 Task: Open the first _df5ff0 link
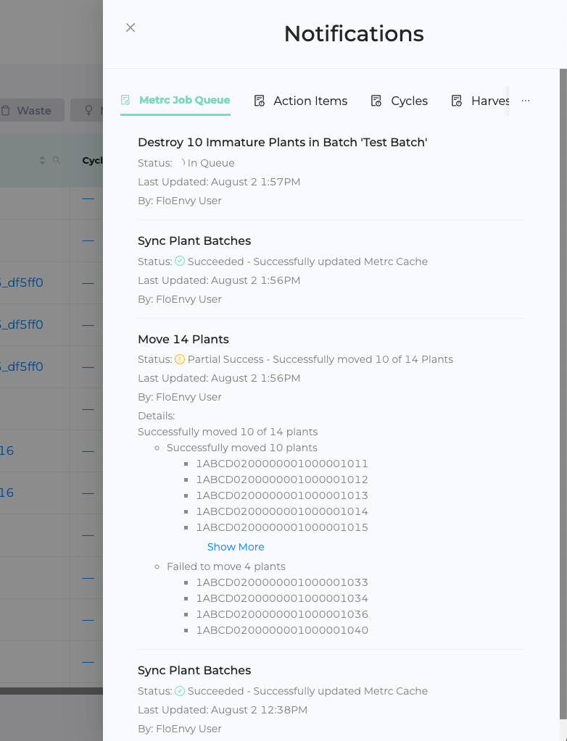[x=22, y=282]
